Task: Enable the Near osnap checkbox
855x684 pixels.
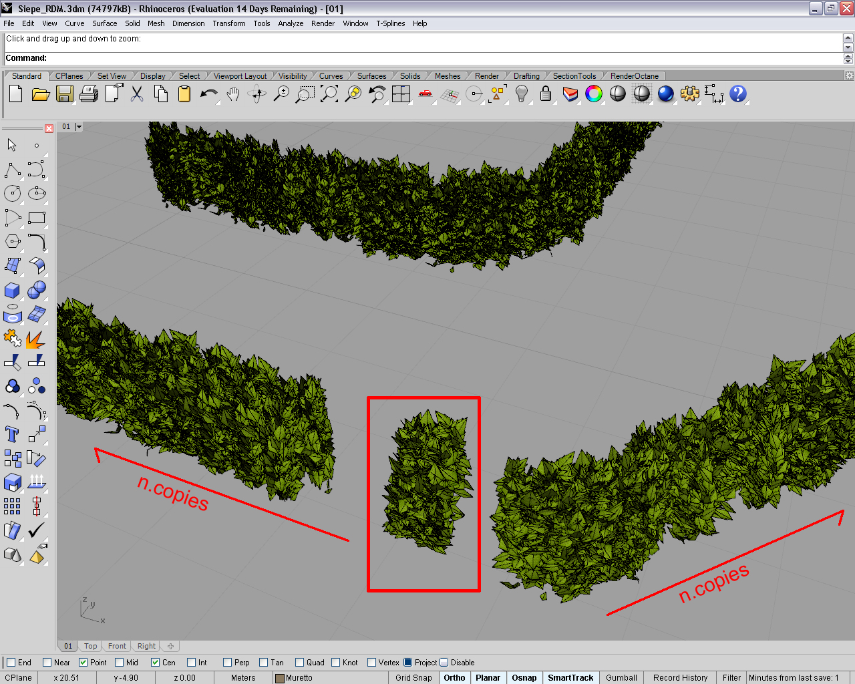Action: (47, 663)
